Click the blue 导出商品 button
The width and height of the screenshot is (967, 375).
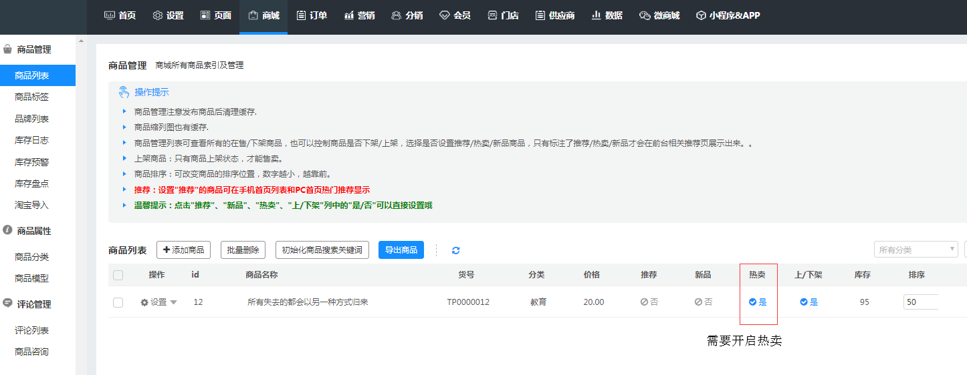[x=401, y=250]
